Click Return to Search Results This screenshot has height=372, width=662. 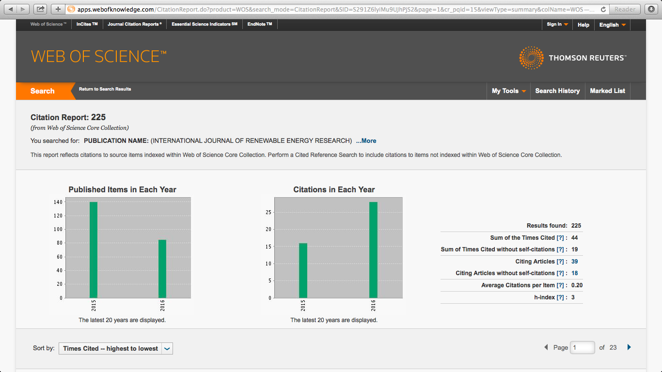pos(105,89)
